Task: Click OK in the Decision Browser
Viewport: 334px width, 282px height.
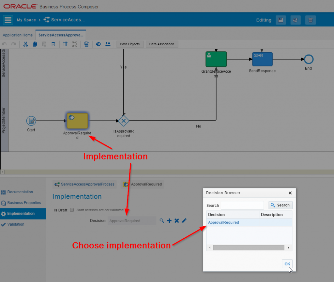Action: pos(287,264)
